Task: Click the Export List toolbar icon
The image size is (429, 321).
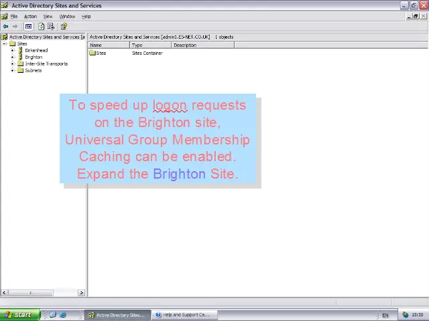Action: pyautogui.click(x=51, y=27)
